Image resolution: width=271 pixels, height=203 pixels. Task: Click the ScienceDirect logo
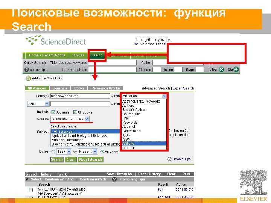point(56,40)
